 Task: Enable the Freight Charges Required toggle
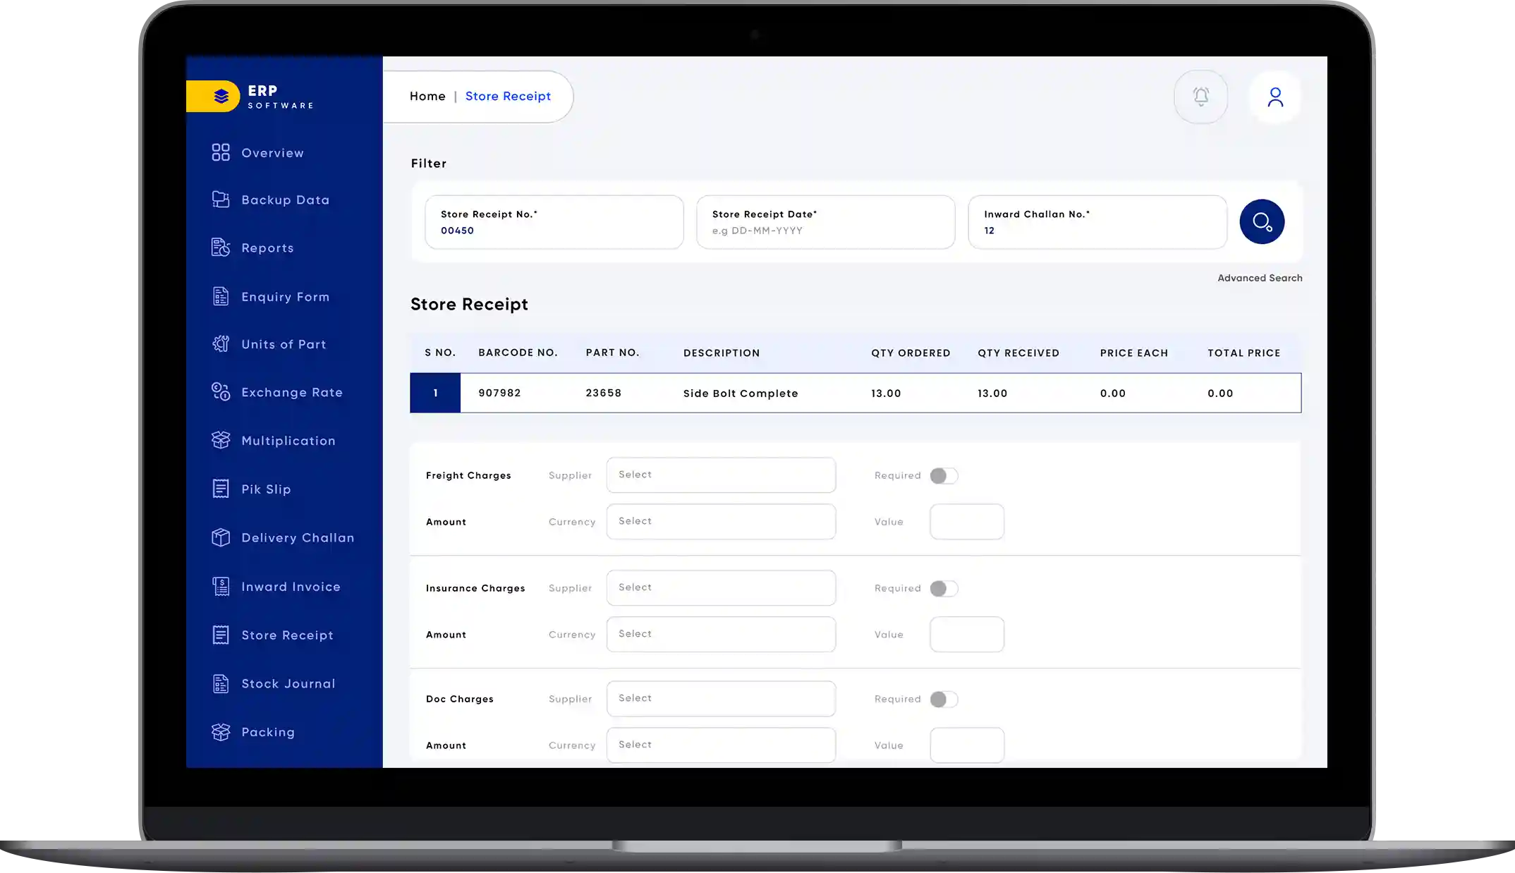[x=944, y=476]
